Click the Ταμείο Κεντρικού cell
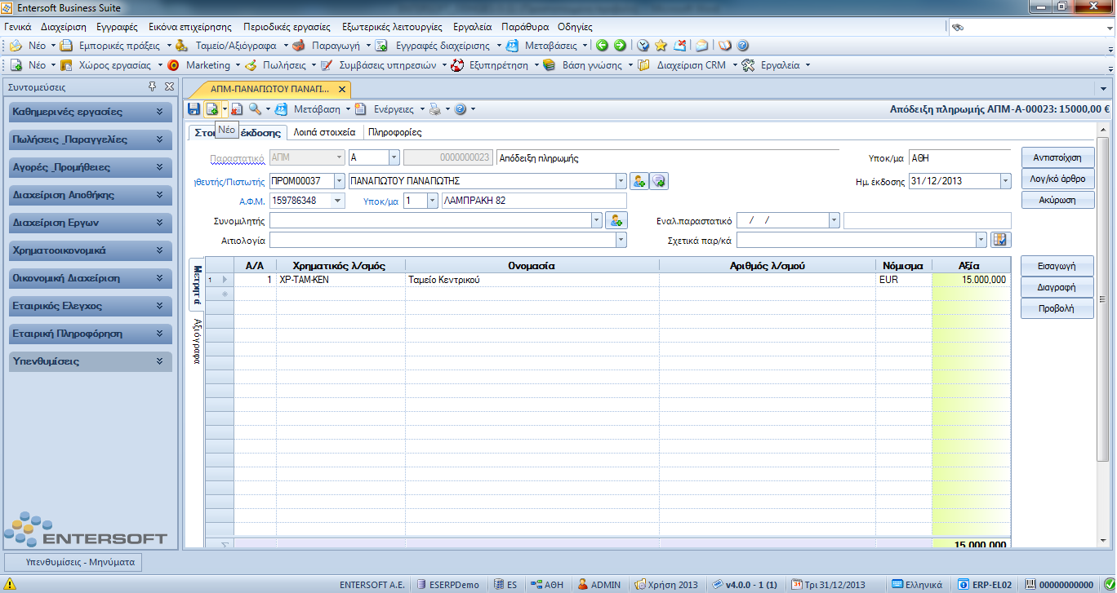The width and height of the screenshot is (1117, 593). pyautogui.click(x=532, y=280)
